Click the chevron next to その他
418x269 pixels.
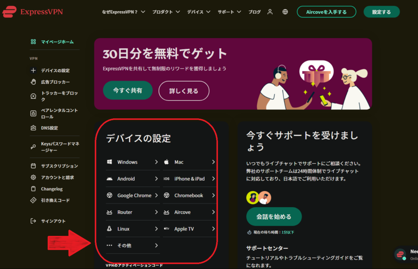(x=156, y=245)
